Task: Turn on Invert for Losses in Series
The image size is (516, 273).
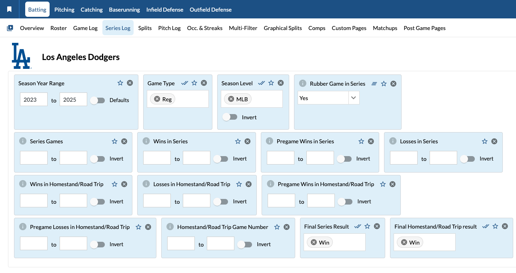Action: click(x=467, y=159)
